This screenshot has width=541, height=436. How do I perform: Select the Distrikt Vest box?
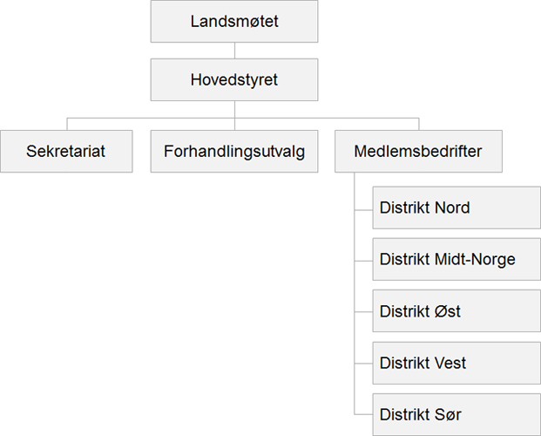[456, 363]
